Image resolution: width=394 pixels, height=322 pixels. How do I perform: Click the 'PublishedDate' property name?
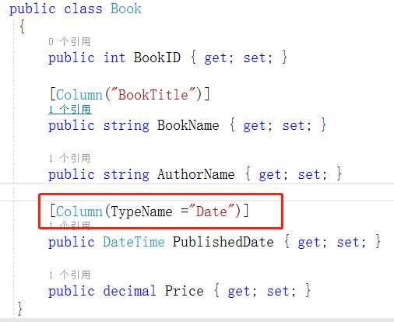click(223, 242)
